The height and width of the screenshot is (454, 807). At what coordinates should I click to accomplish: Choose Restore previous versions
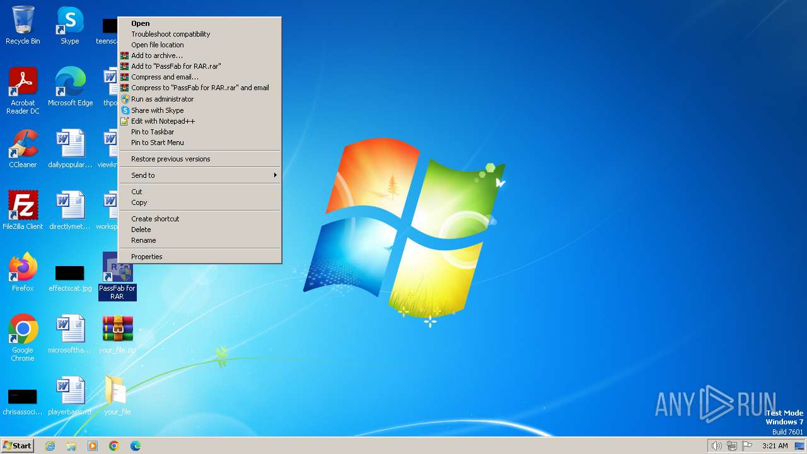point(199,159)
